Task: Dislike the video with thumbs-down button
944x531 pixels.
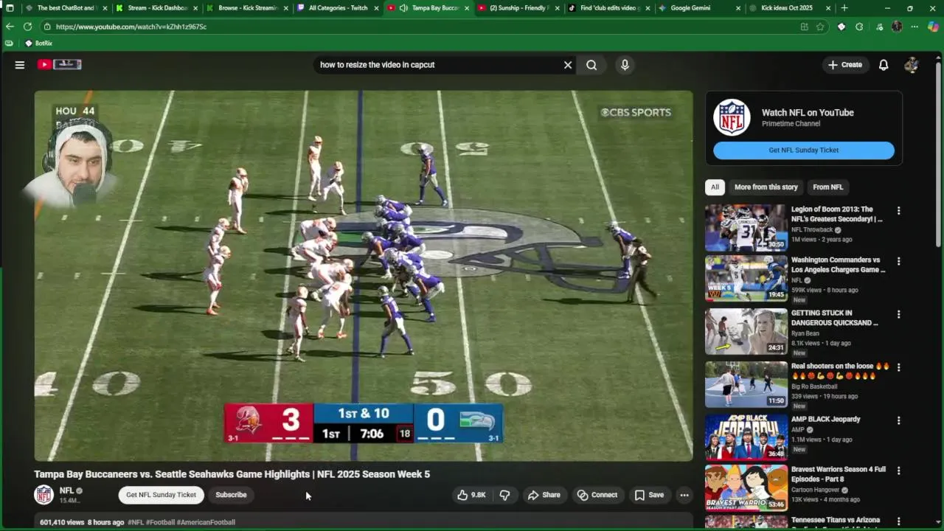Action: pos(505,495)
